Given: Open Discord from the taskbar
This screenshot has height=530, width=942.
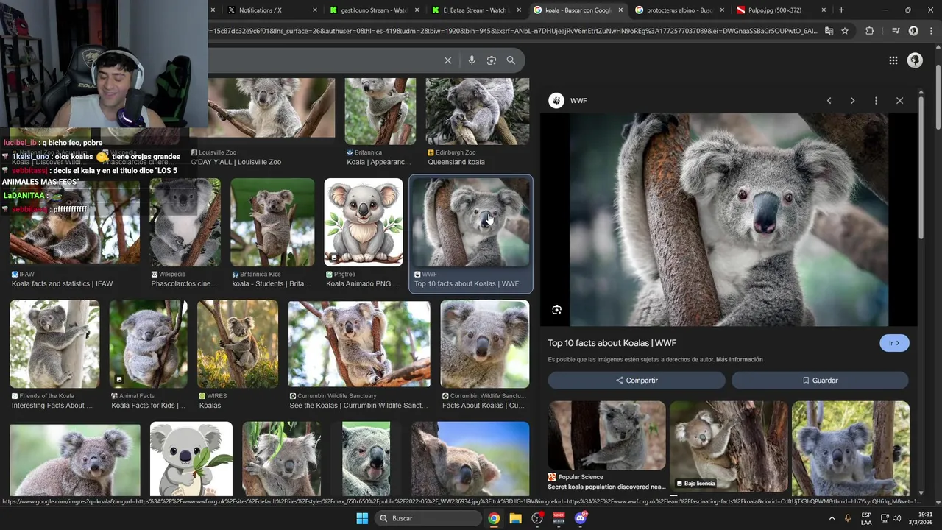Looking at the screenshot, I should point(581,518).
